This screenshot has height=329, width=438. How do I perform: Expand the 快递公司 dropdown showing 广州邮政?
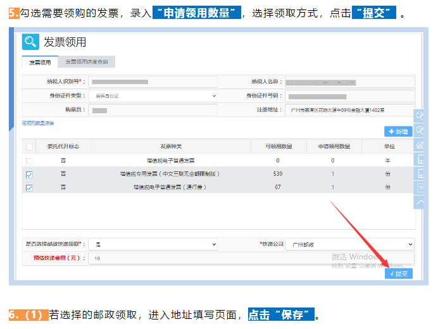click(349, 244)
